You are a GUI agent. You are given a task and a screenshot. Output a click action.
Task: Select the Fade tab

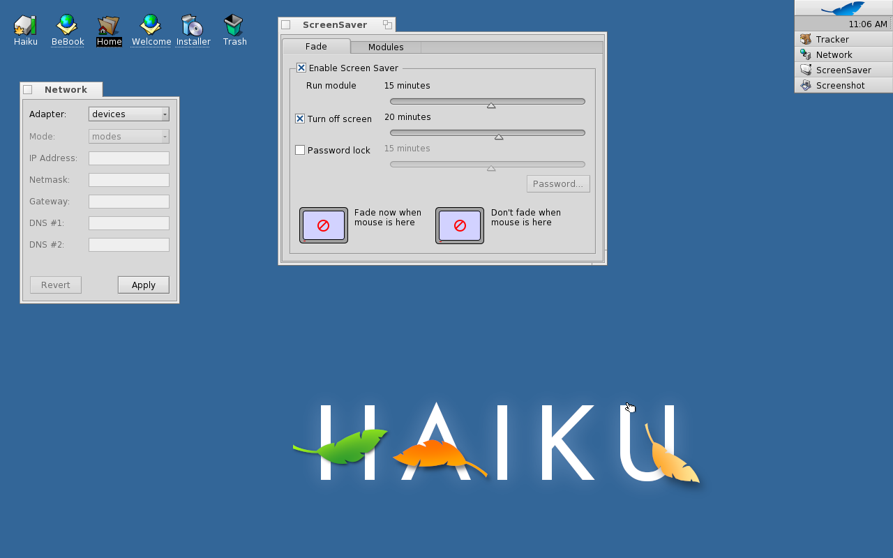316,46
